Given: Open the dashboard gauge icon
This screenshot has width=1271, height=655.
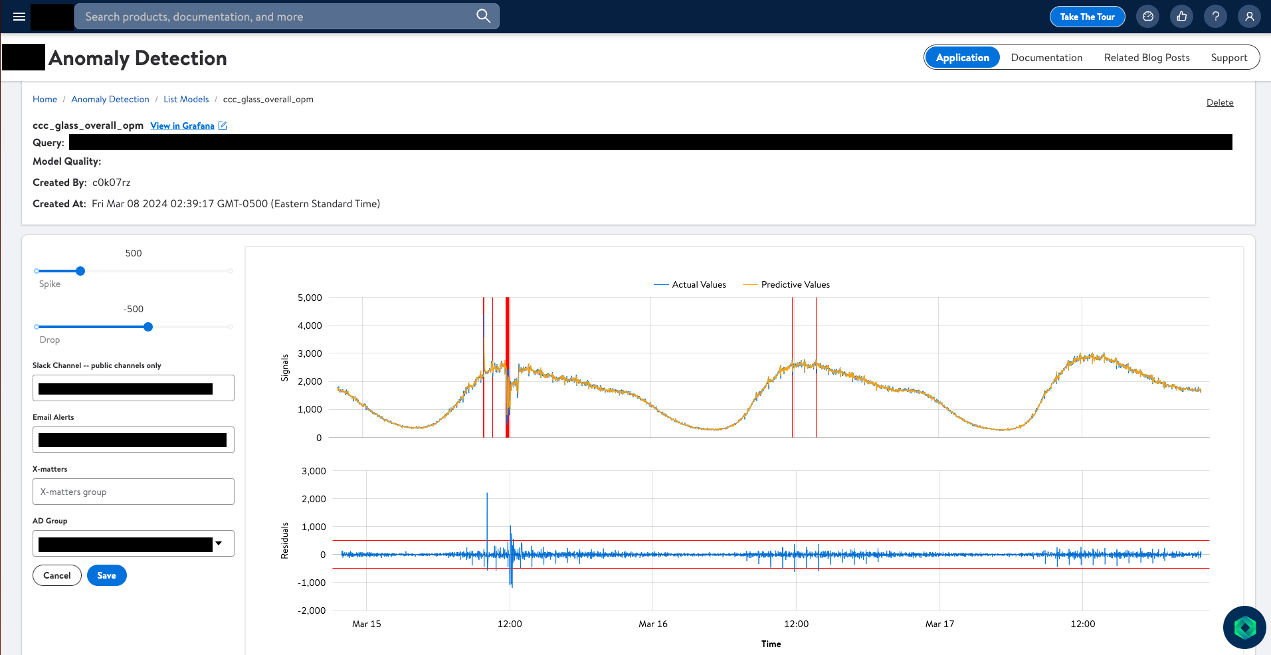Looking at the screenshot, I should [1147, 17].
